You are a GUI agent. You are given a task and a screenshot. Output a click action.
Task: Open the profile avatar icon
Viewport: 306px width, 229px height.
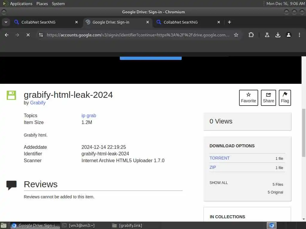point(288,35)
